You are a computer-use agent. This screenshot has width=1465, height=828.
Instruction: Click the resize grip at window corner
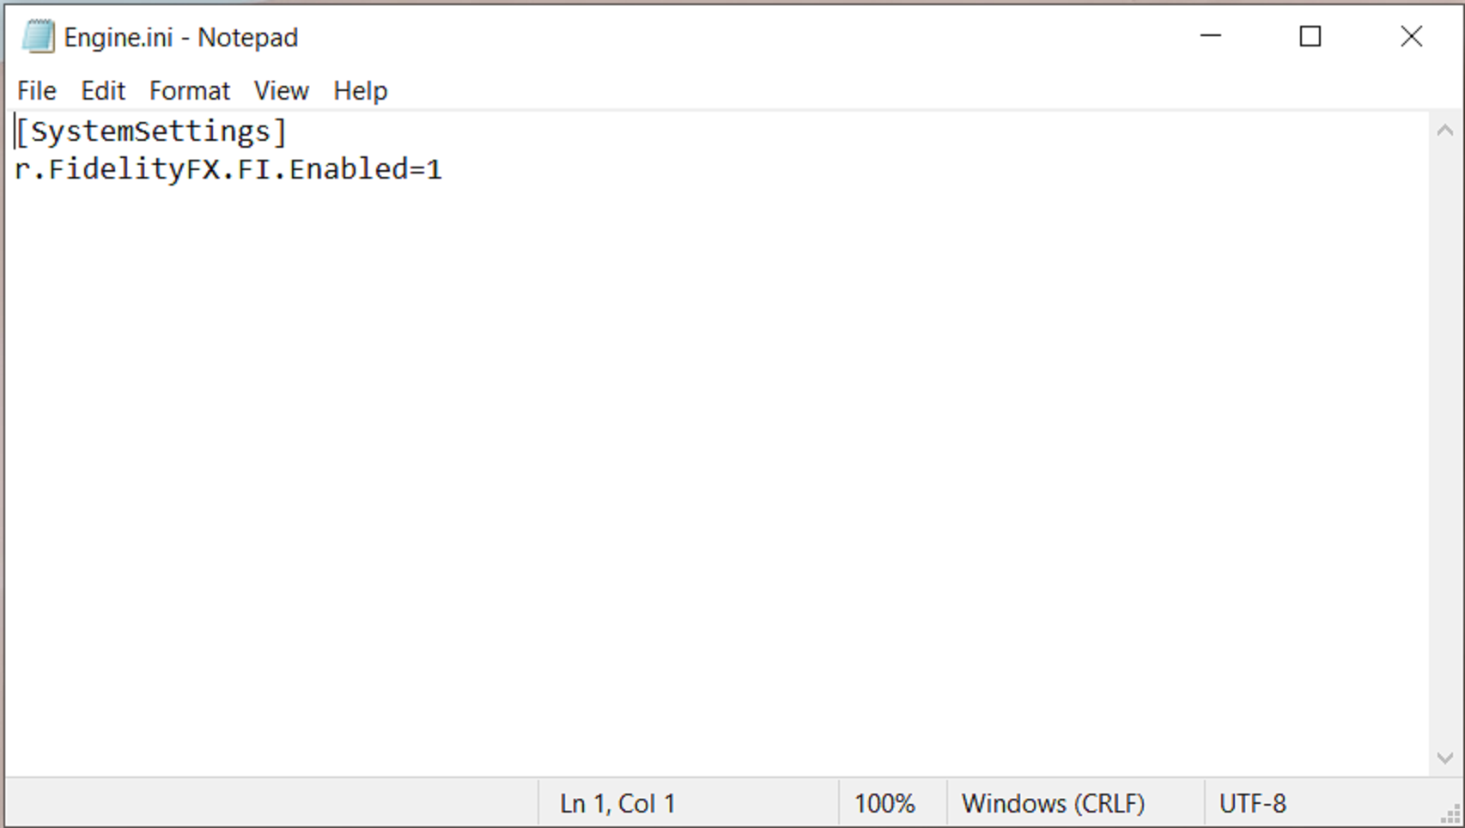click(x=1452, y=815)
